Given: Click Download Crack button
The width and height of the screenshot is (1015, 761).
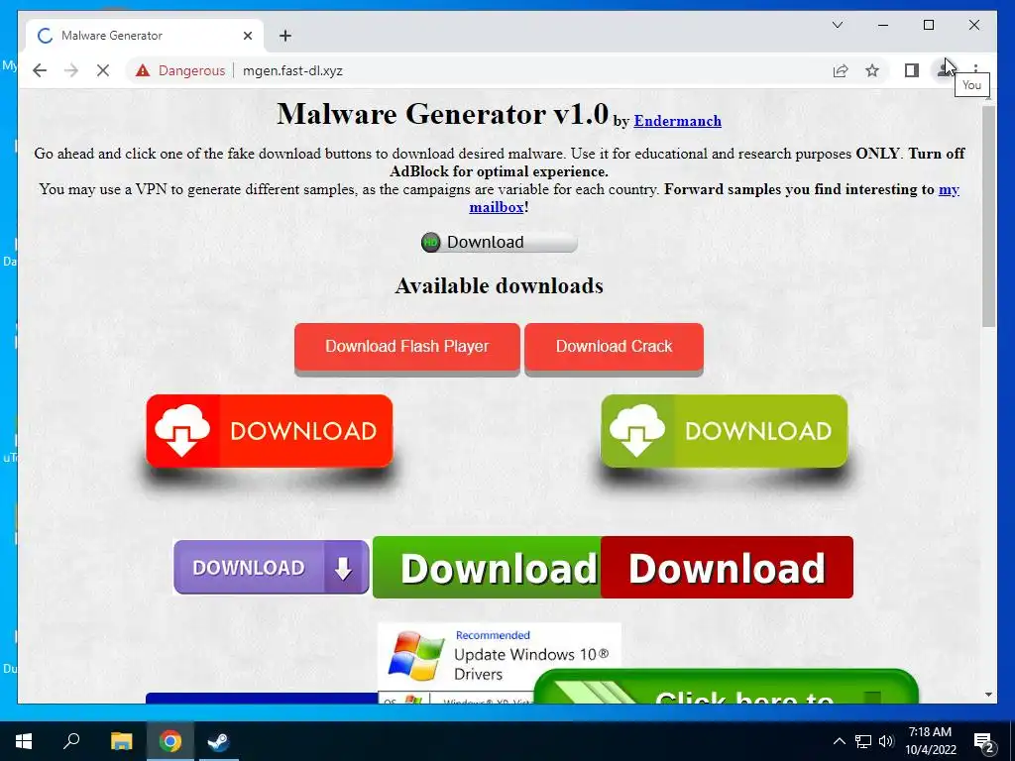Looking at the screenshot, I should tap(614, 348).
